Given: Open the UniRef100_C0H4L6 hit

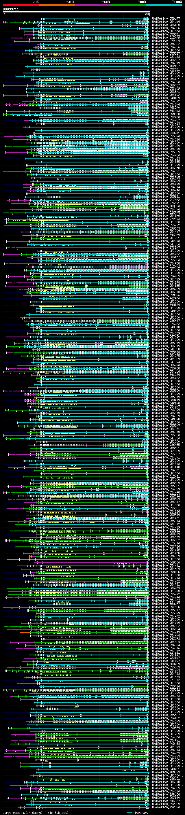Looking at the screenshot, I should (166, 572).
